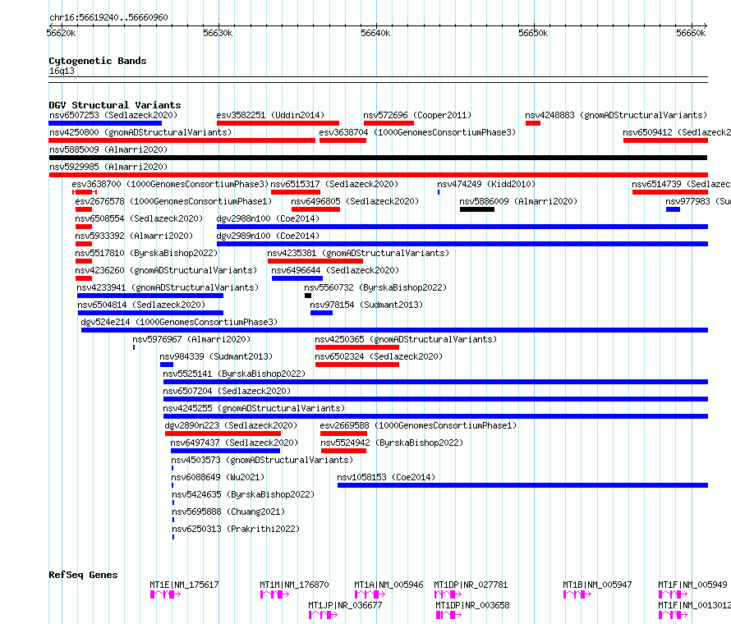Screen dimensions: 731x624
Task: Select the nsv5517810 ByrskaBishop2022 red bar
Action: point(84,261)
